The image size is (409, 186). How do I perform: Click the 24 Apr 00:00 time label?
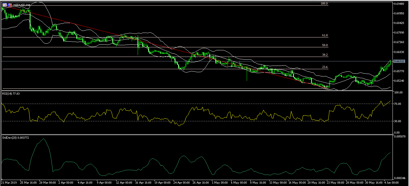click(182, 182)
